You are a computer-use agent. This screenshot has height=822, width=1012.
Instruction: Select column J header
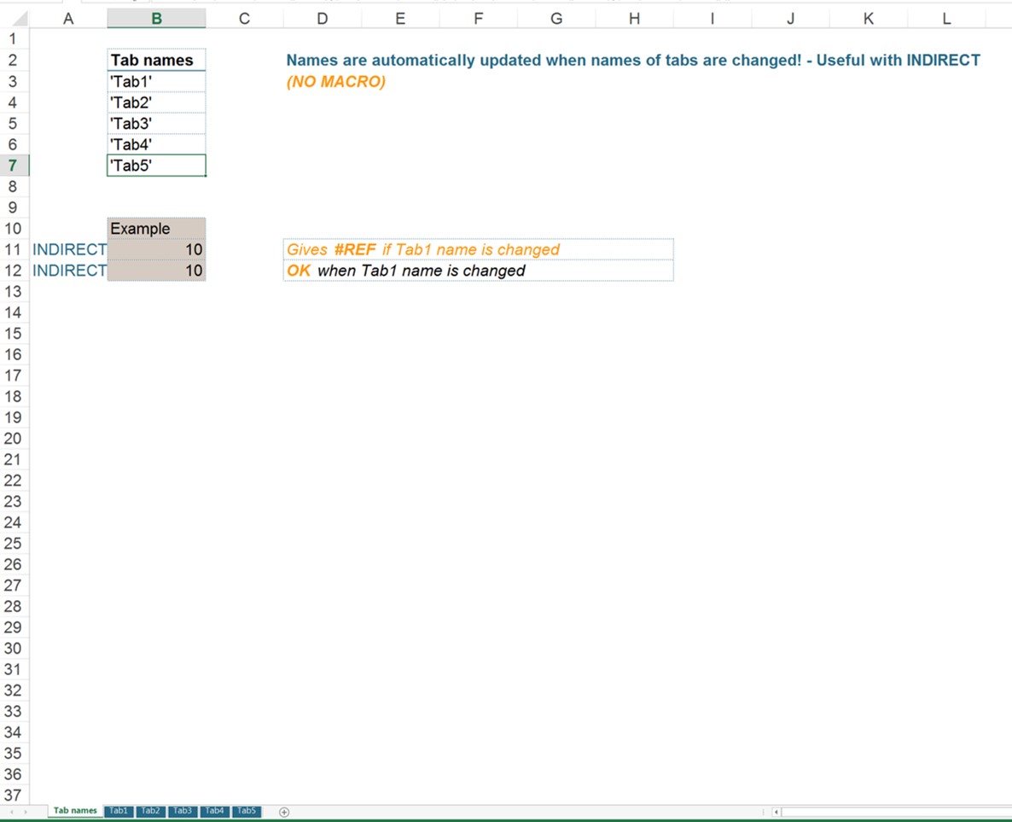(x=791, y=19)
